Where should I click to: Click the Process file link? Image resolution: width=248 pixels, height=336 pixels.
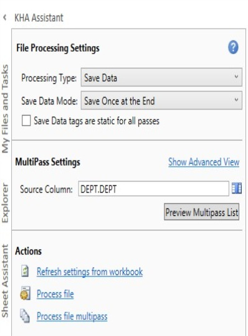55,294
